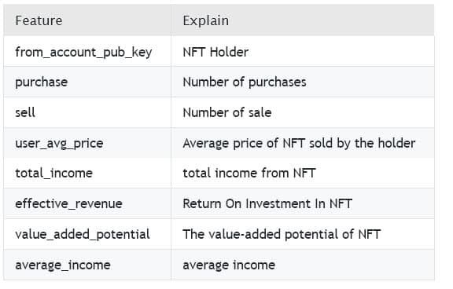This screenshot has width=453, height=289.
Task: Click total income from NFT text
Action: click(x=249, y=173)
